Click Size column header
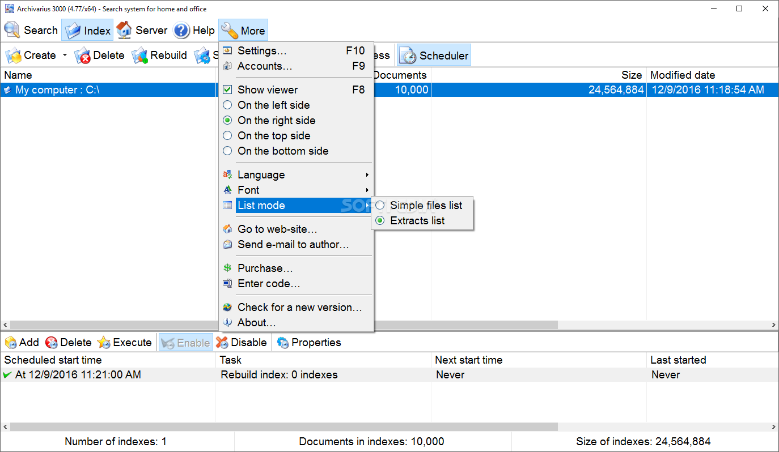The height and width of the screenshot is (452, 779). click(x=632, y=75)
